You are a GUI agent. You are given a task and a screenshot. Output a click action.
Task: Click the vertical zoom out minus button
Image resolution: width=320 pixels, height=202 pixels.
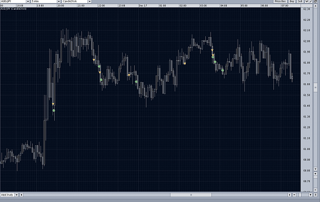(315, 190)
